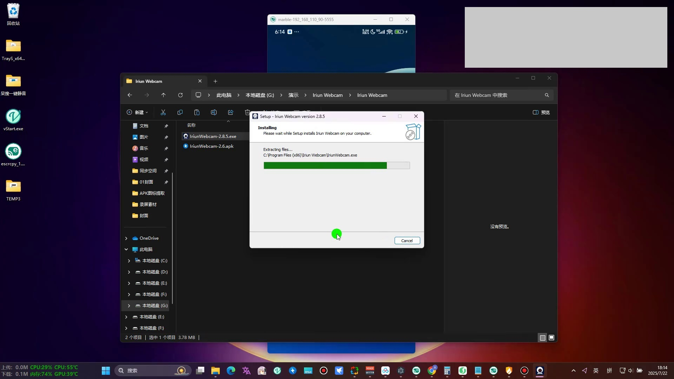Open vStart.exe desktop shortcut

click(x=13, y=120)
